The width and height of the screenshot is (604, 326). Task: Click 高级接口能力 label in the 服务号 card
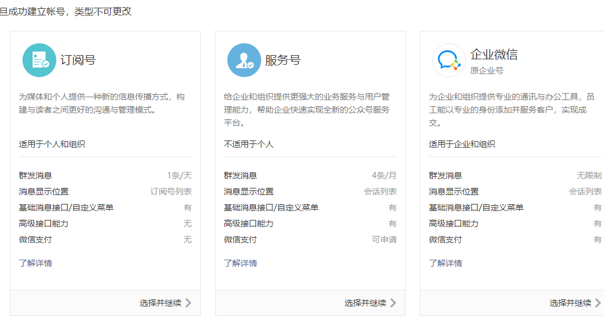249,224
